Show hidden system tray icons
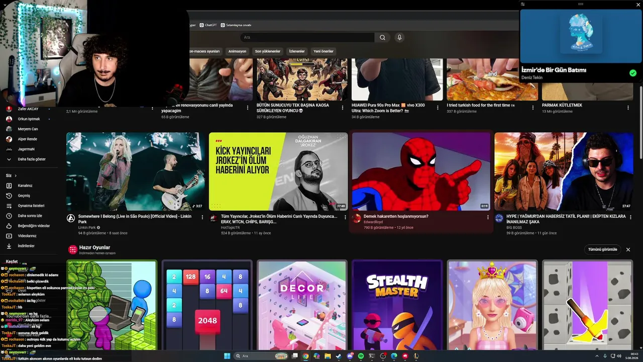 click(x=596, y=356)
